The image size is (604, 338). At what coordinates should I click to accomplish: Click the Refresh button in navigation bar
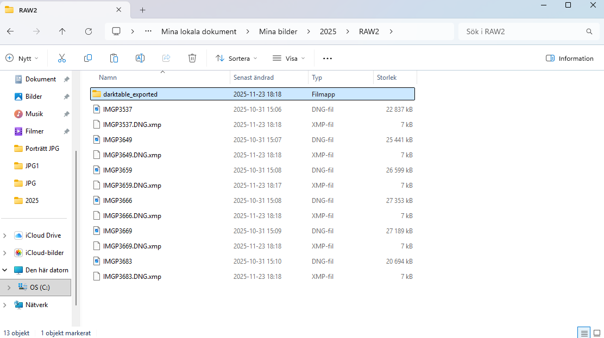tap(89, 31)
